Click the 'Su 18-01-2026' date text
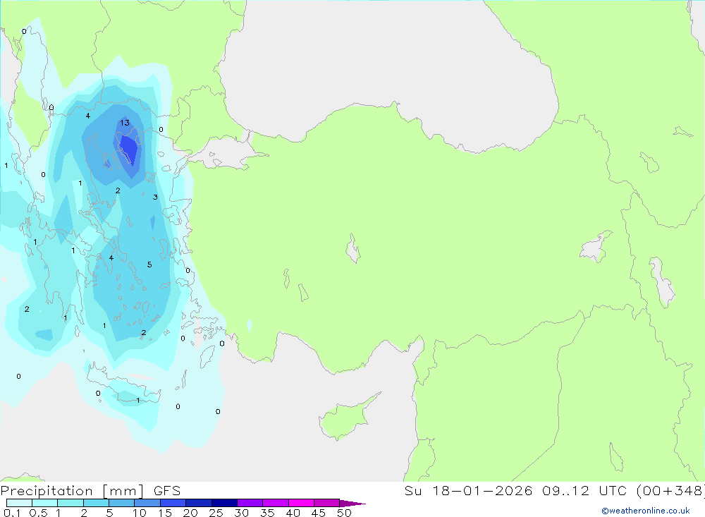 coord(468,490)
